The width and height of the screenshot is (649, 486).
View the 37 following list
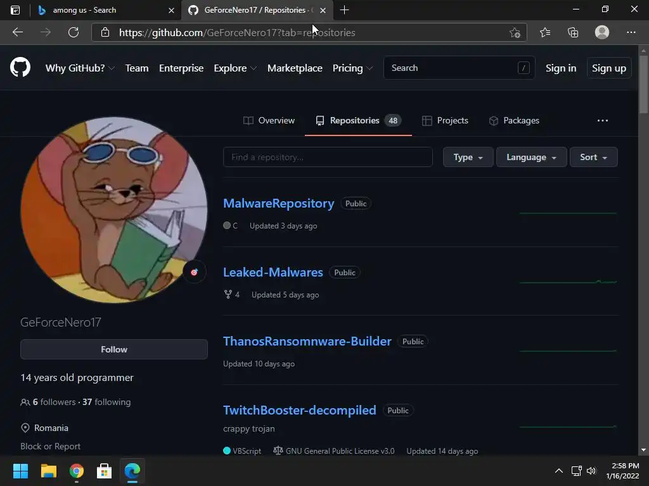pos(106,402)
